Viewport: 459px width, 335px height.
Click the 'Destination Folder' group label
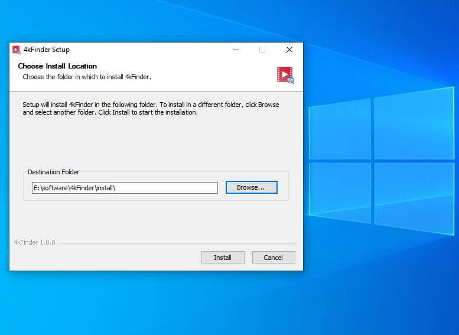click(53, 172)
